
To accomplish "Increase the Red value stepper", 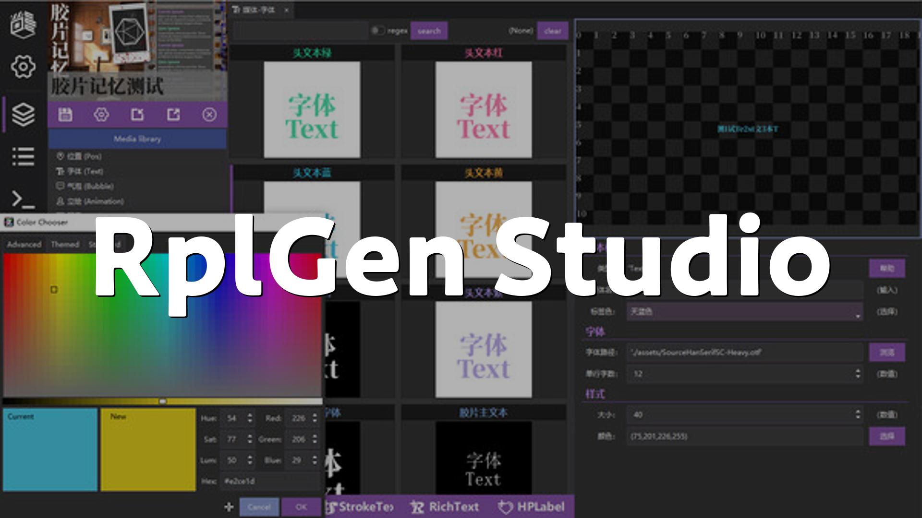I will click(315, 415).
